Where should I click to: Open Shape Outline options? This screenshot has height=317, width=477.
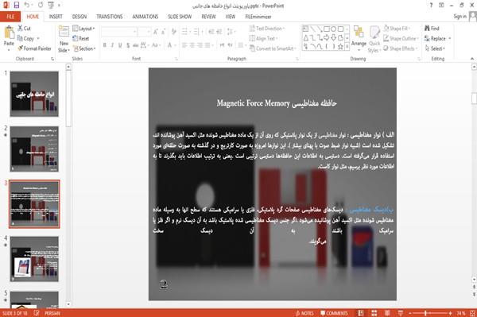pos(401,38)
